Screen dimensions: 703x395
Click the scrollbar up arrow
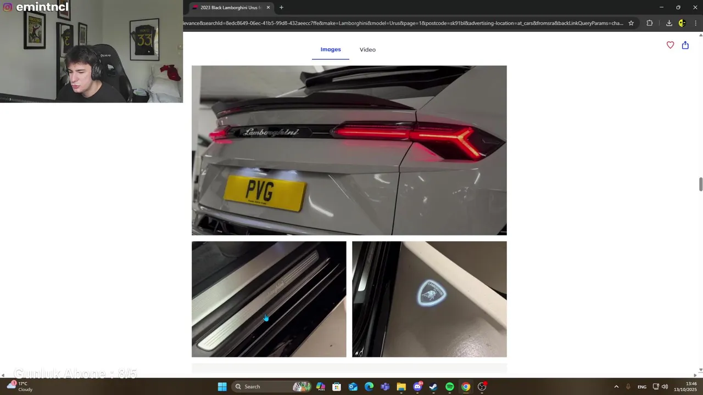pos(700,35)
